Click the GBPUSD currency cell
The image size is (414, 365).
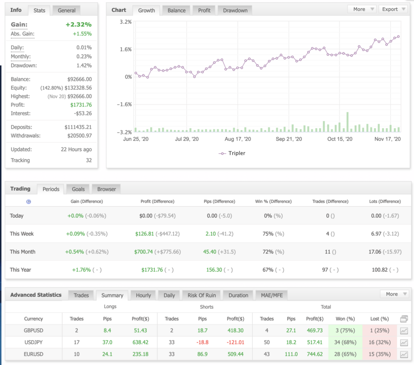(x=34, y=330)
